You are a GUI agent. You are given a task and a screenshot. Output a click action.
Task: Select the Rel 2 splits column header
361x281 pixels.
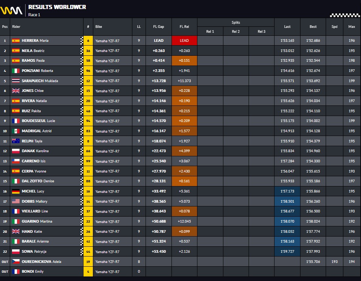point(236,31)
